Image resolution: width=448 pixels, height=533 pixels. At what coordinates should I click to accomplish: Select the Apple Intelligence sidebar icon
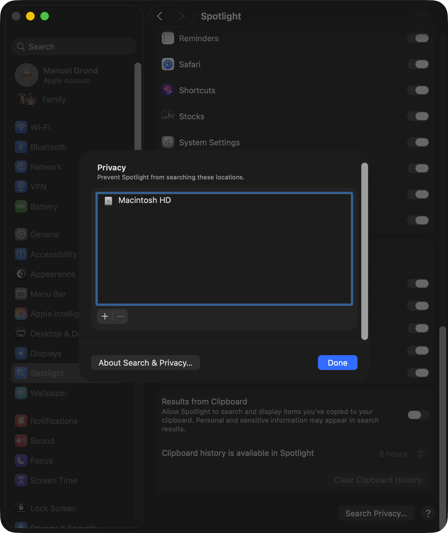coord(21,314)
